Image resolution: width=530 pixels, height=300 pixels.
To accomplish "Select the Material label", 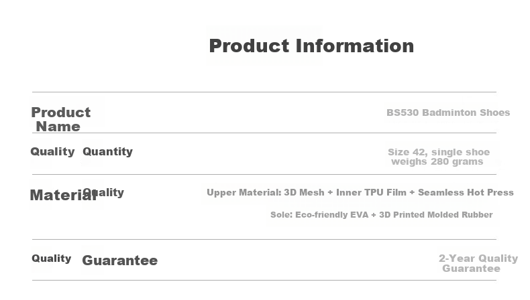I will (64, 195).
